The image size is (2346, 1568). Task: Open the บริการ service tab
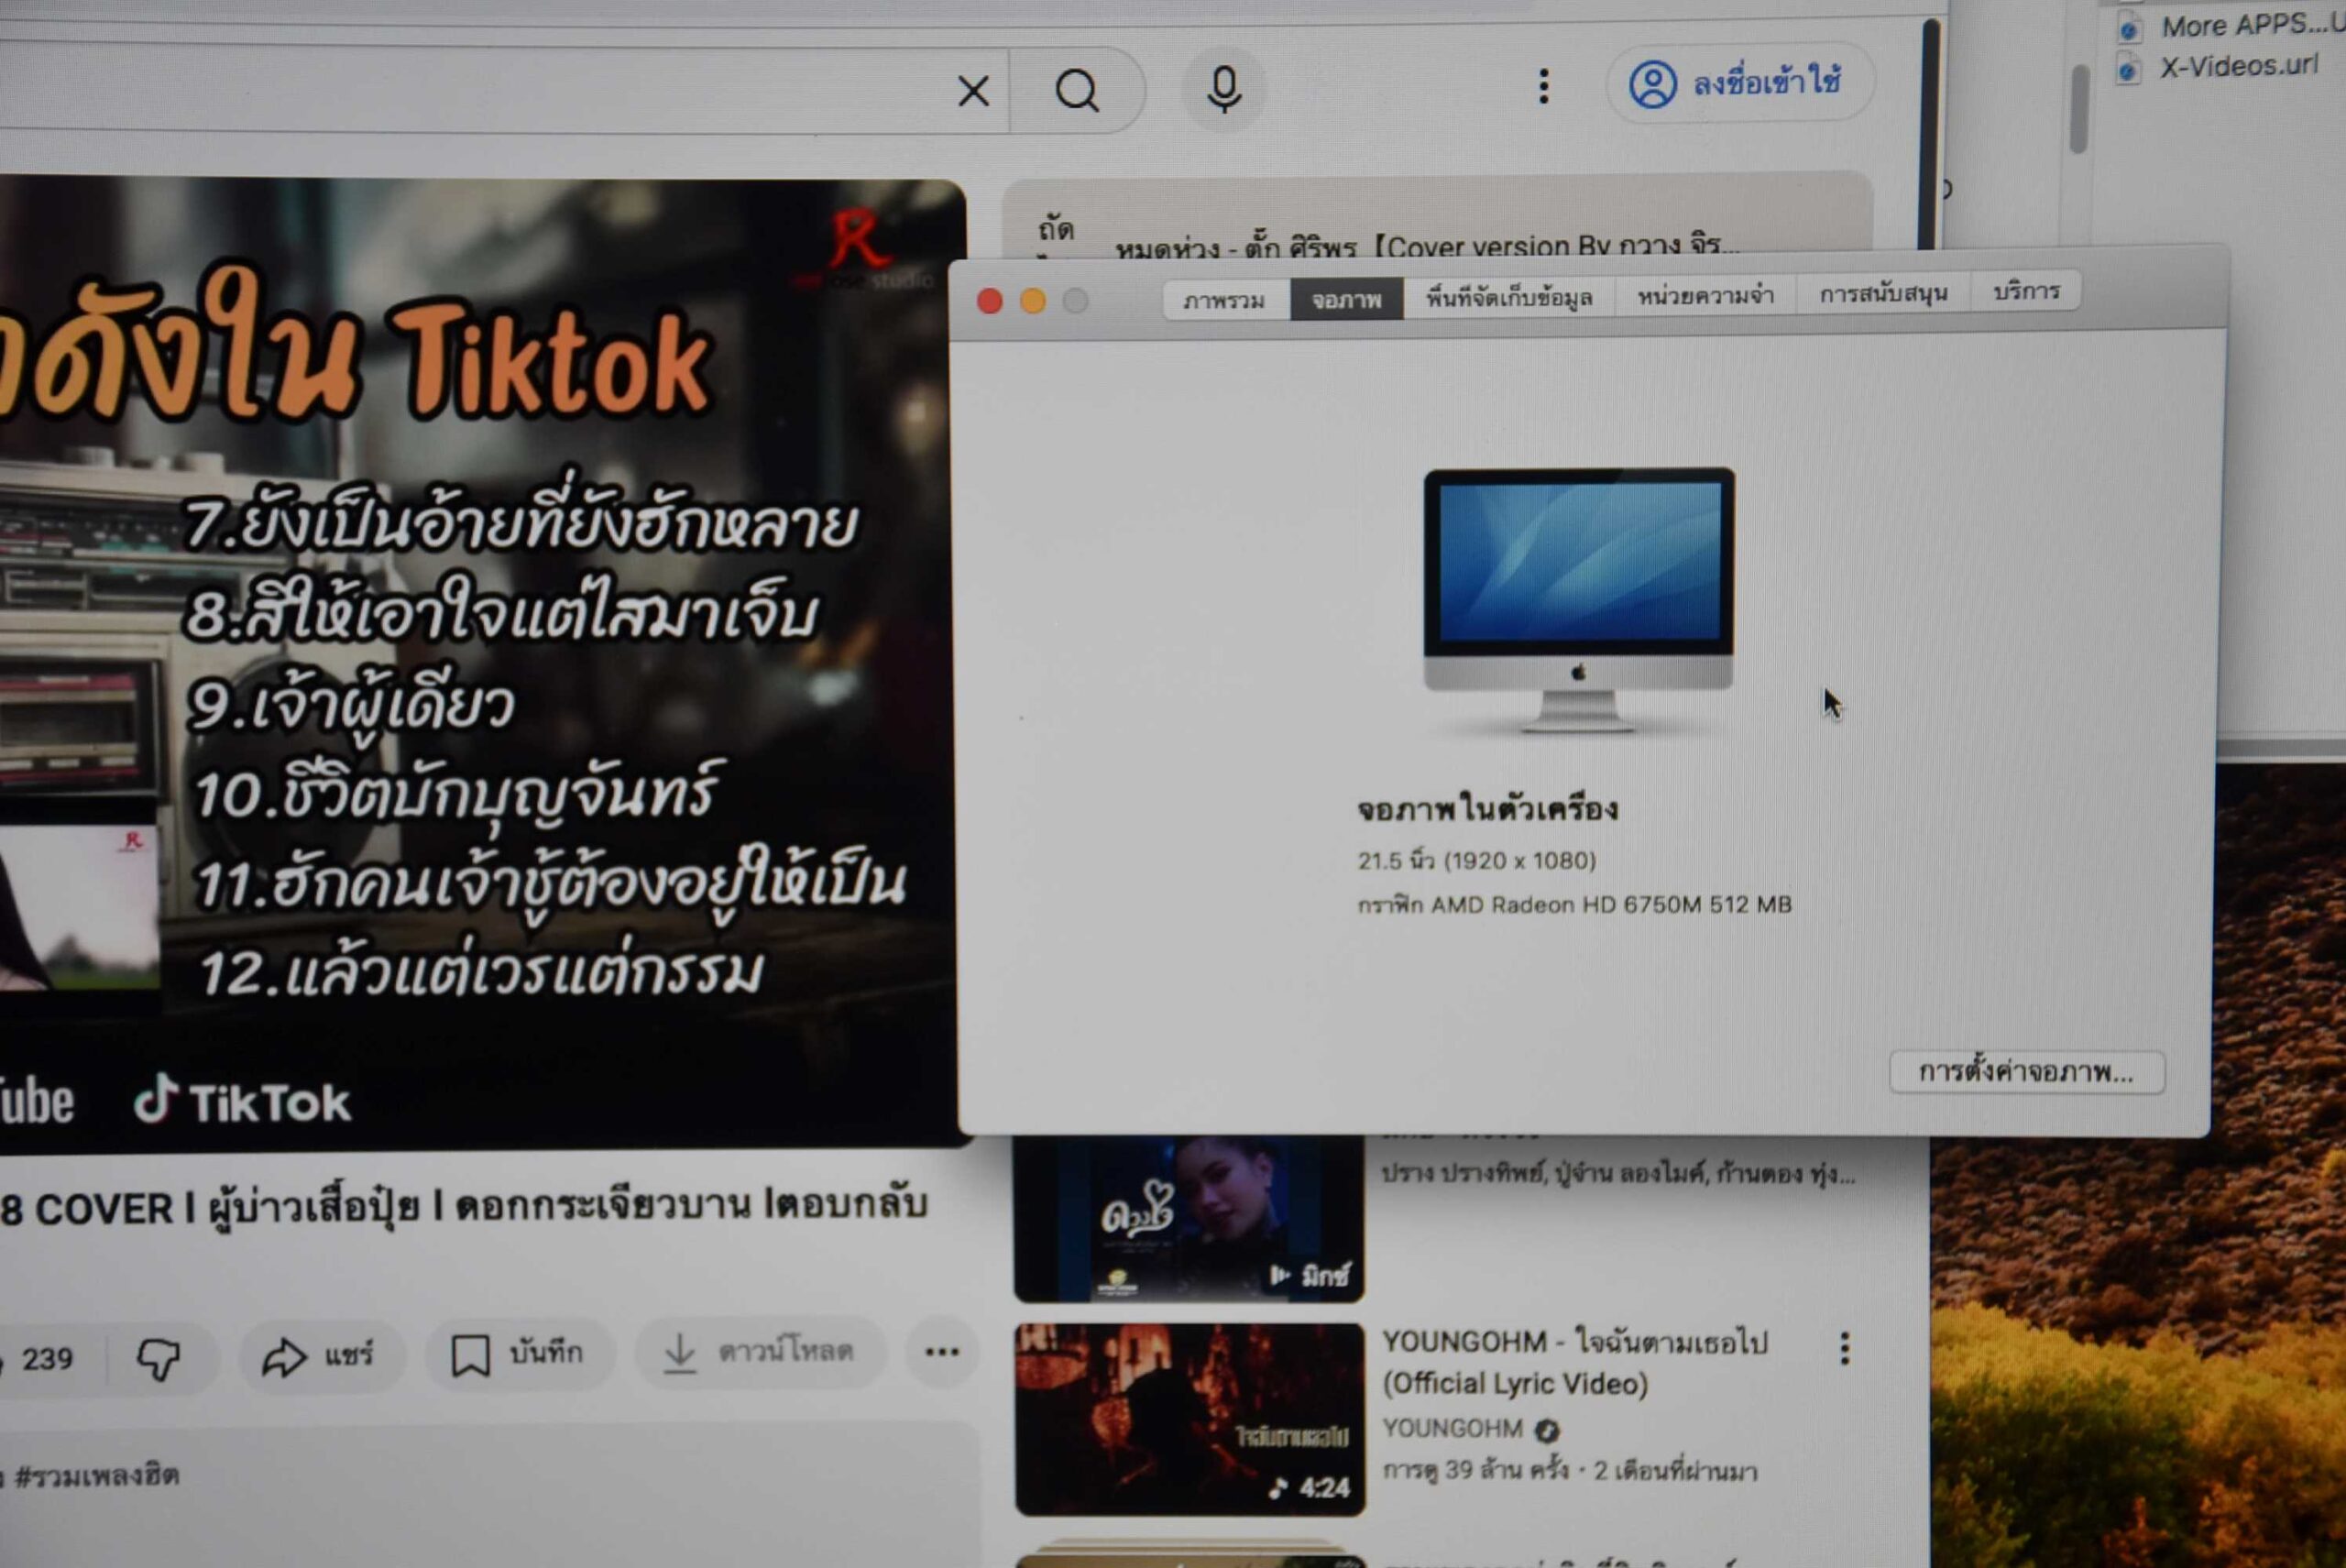click(2026, 291)
